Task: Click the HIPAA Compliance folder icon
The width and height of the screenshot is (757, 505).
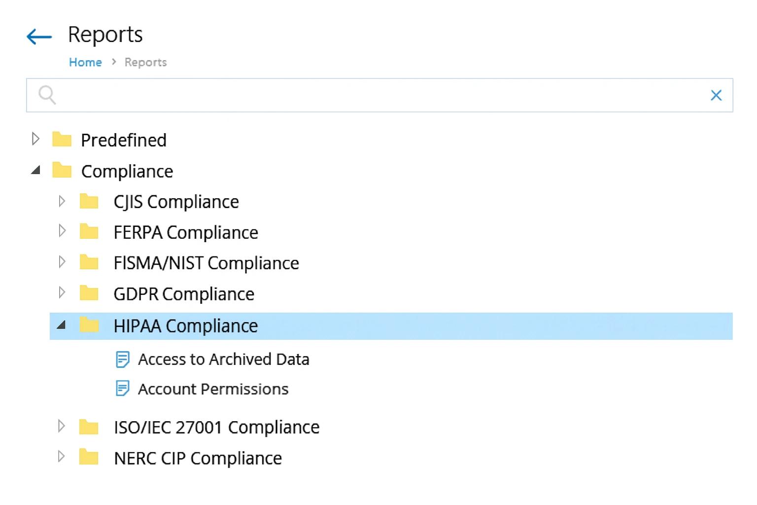Action: (90, 325)
